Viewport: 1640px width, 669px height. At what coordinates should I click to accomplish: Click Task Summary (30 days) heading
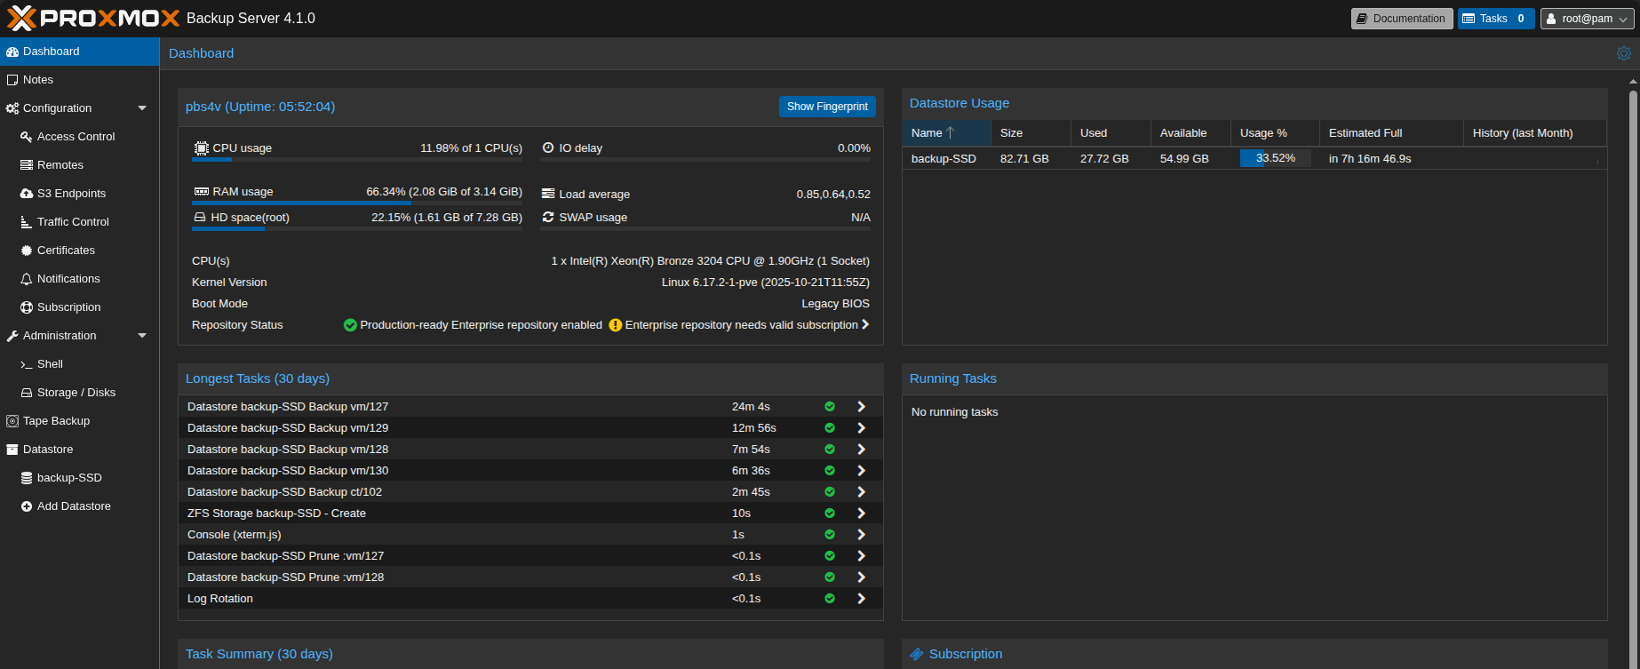point(259,654)
